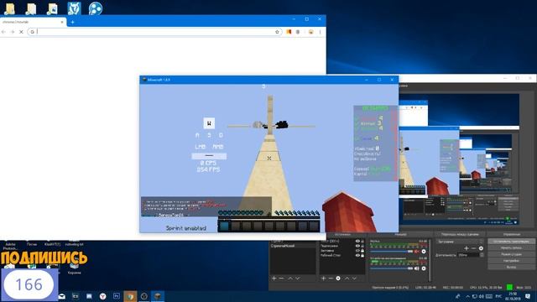Viewport: 537px width, 302px height.
Task: Click the Stop Streaming button in OBS
Action: click(x=511, y=242)
